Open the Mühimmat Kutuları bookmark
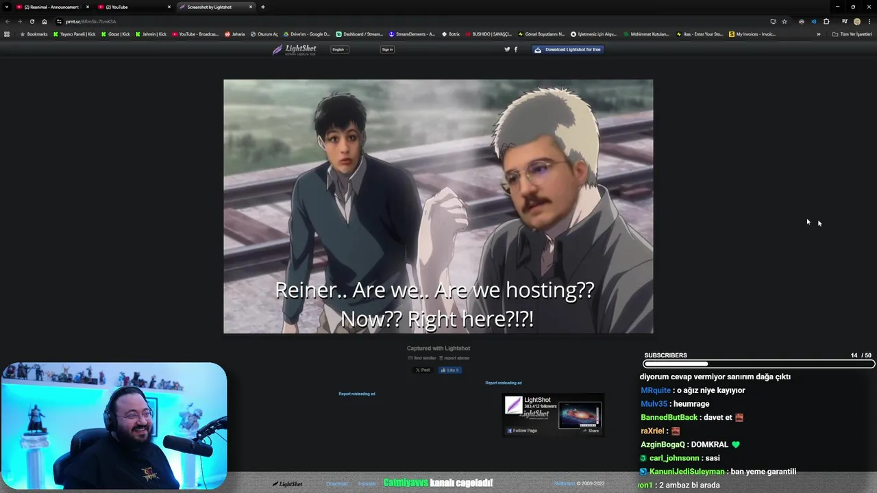The image size is (877, 493). point(646,34)
